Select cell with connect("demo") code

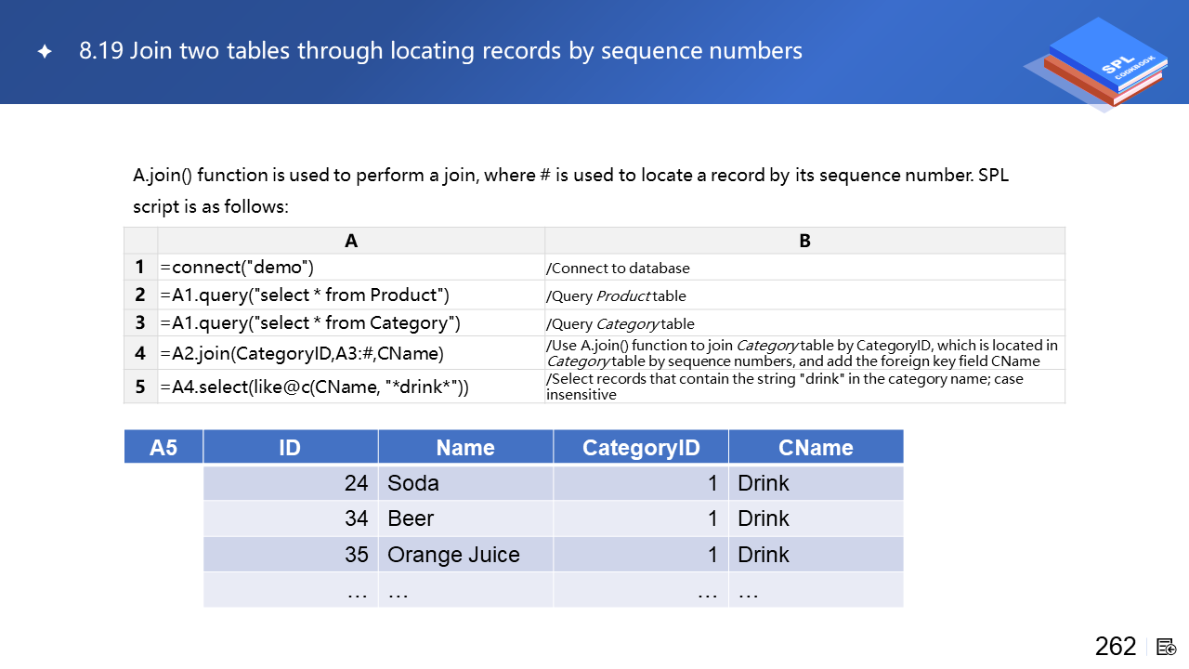click(351, 268)
